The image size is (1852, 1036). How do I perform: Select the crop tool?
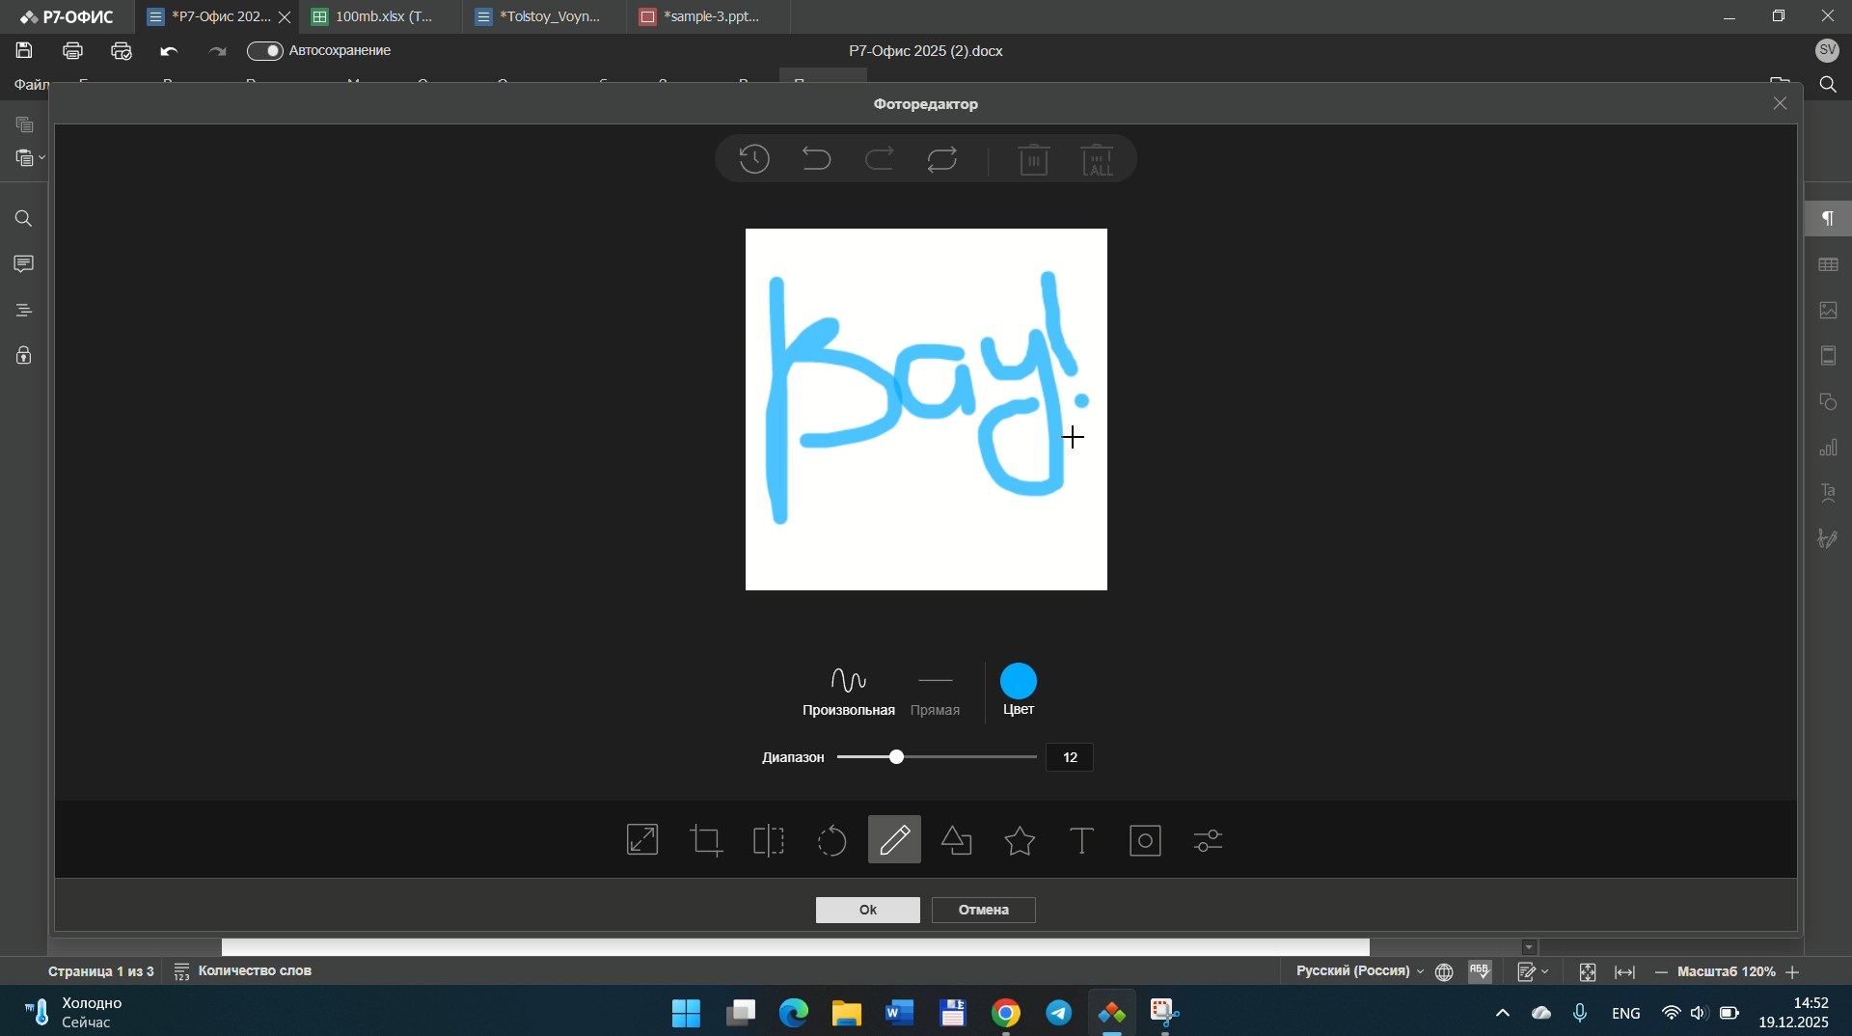[707, 841]
